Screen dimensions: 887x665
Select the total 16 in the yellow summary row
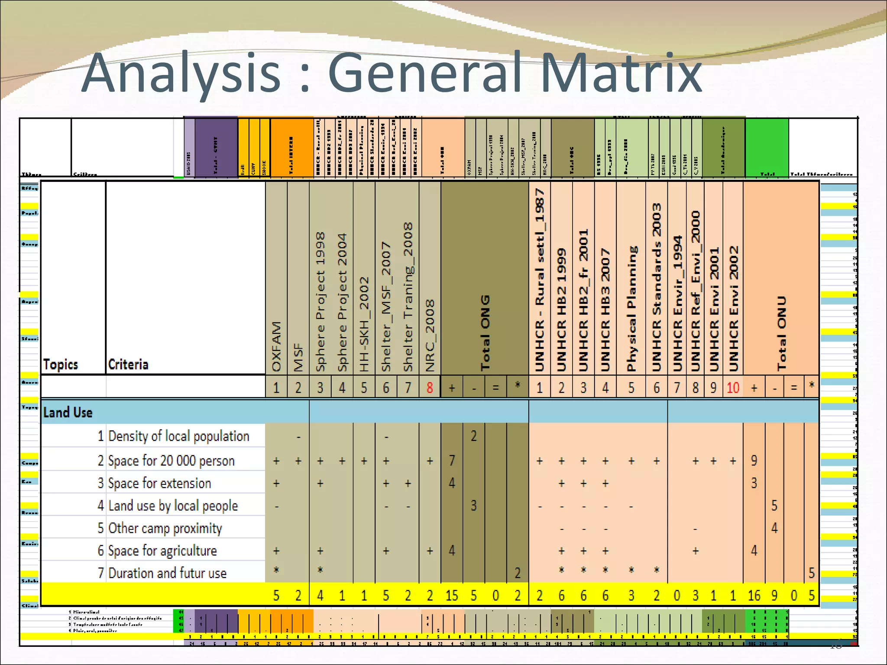754,596
